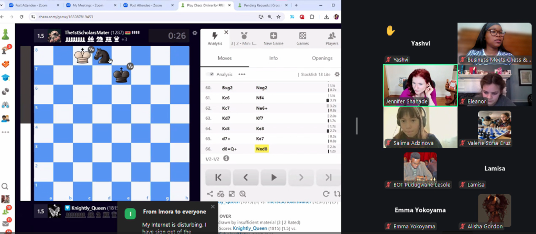Flip the board with the swap arrows icon
Viewport: 536px width, 234px height.
pyautogui.click(x=337, y=194)
